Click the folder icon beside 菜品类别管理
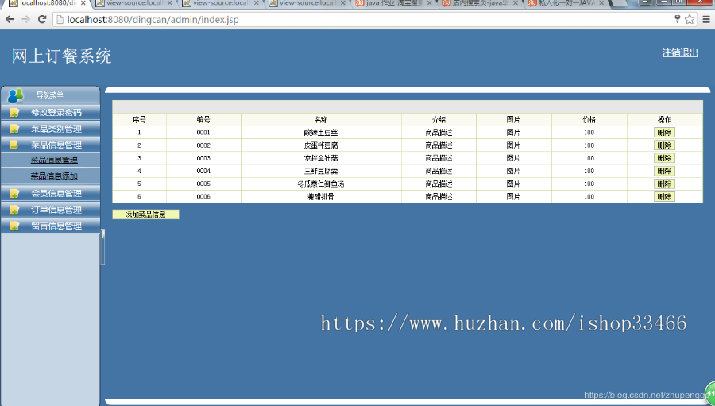The image size is (715, 406). (14, 129)
